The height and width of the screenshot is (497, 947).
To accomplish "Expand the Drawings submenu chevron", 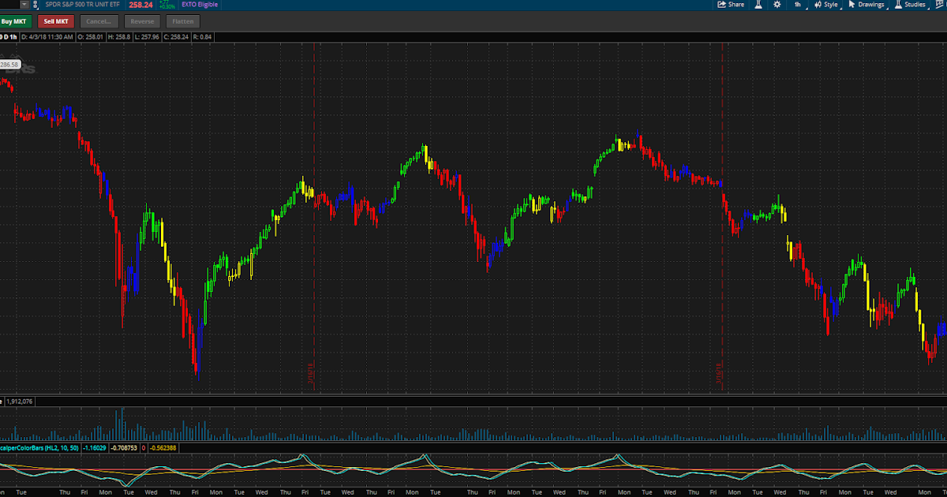I will pyautogui.click(x=888, y=7).
